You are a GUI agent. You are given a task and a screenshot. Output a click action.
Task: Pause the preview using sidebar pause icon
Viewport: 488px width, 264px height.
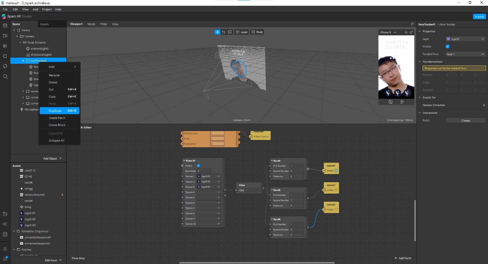point(5,46)
